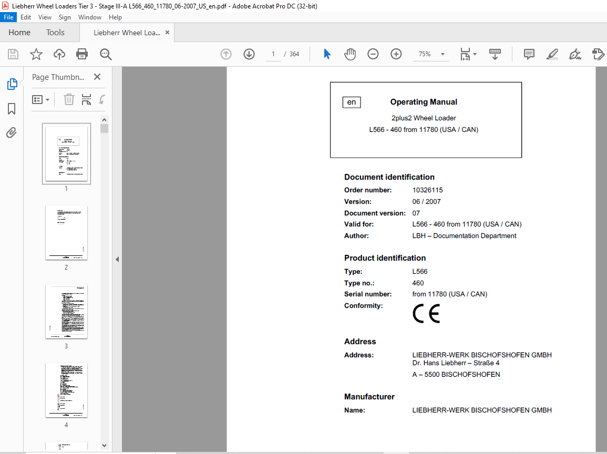607x454 pixels.
Task: Rotate page using curved arrow icon
Action: [102, 99]
